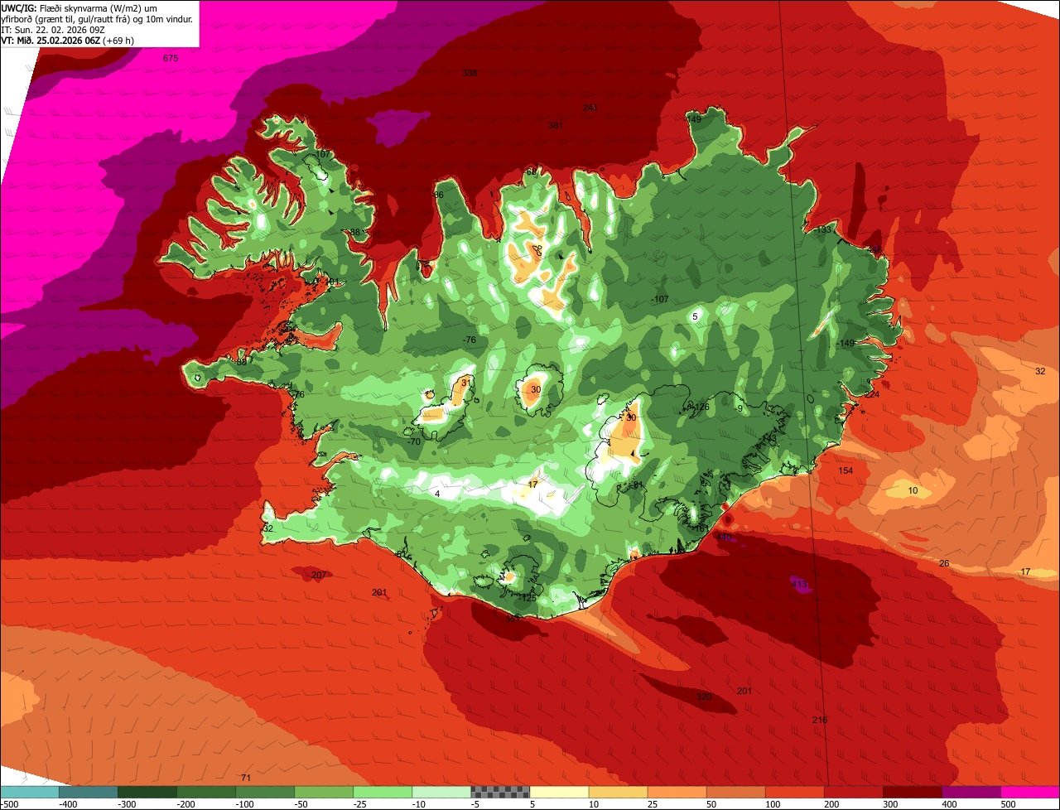Click the '675' value in the magenta area
Image resolution: width=1060 pixels, height=810 pixels.
(x=171, y=58)
